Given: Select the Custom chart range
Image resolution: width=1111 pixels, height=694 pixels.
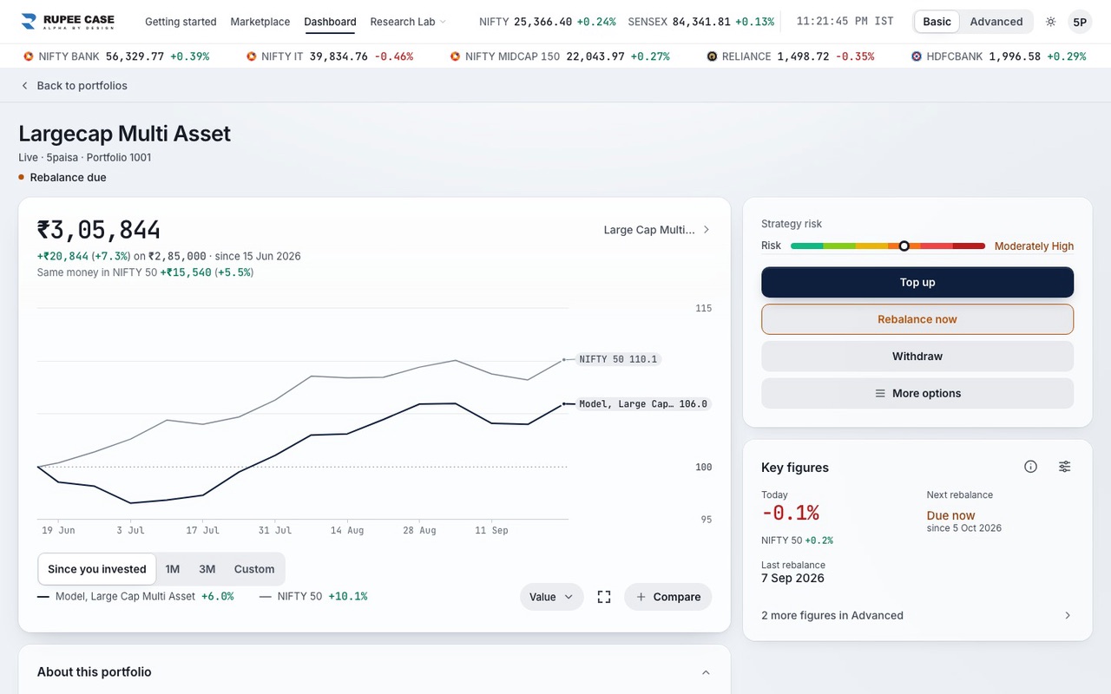Looking at the screenshot, I should click(x=254, y=569).
